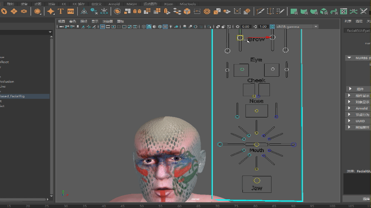The width and height of the screenshot is (371, 208).
Task: Click the Center Pivot shelf icon
Action: [x=84, y=11]
